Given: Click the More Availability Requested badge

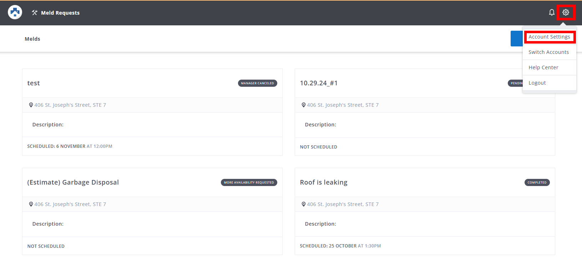Looking at the screenshot, I should coord(249,182).
